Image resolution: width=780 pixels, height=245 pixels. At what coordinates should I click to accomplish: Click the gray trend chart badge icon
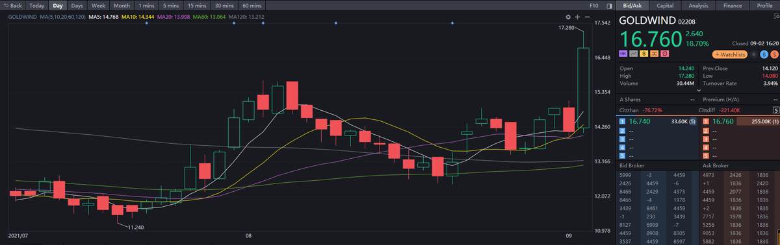tap(633, 53)
